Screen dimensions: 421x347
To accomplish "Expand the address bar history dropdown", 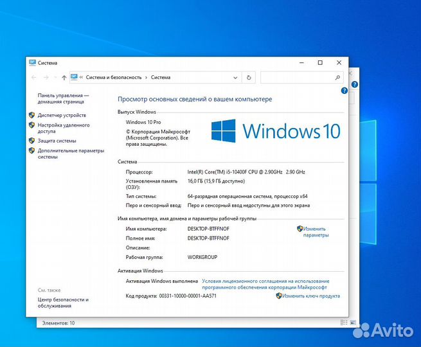I will (x=235, y=78).
